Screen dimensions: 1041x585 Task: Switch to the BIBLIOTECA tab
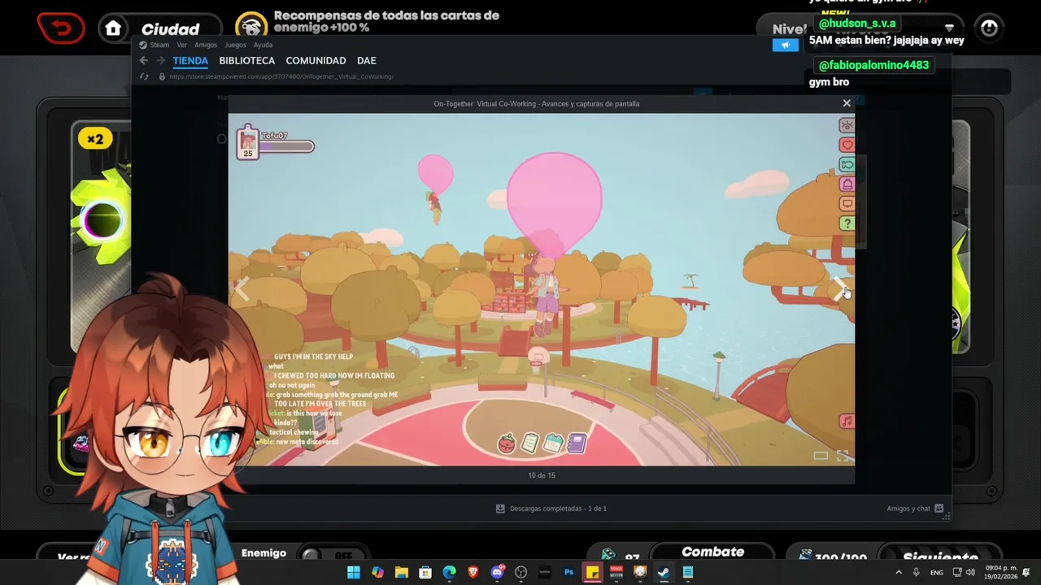coord(247,60)
